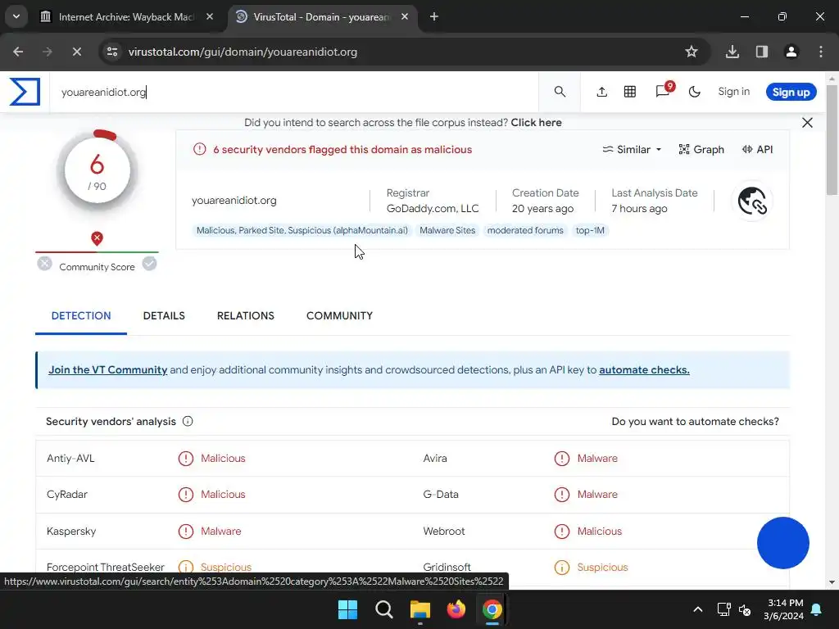Open a new browser tab
The image size is (839, 629).
point(434,16)
